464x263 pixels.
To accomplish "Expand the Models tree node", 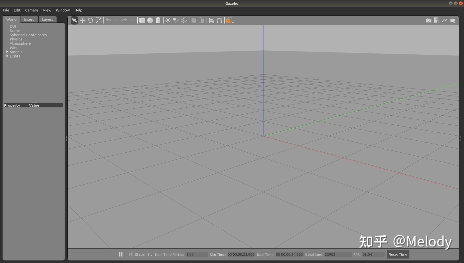I will (7, 52).
